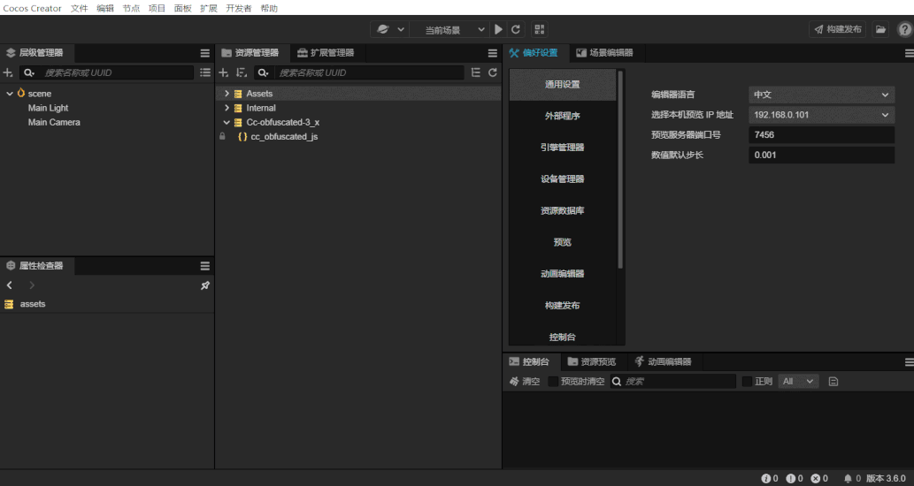Select the 动画编辑器 preferences section
Image resolution: width=914 pixels, height=486 pixels.
coord(563,274)
